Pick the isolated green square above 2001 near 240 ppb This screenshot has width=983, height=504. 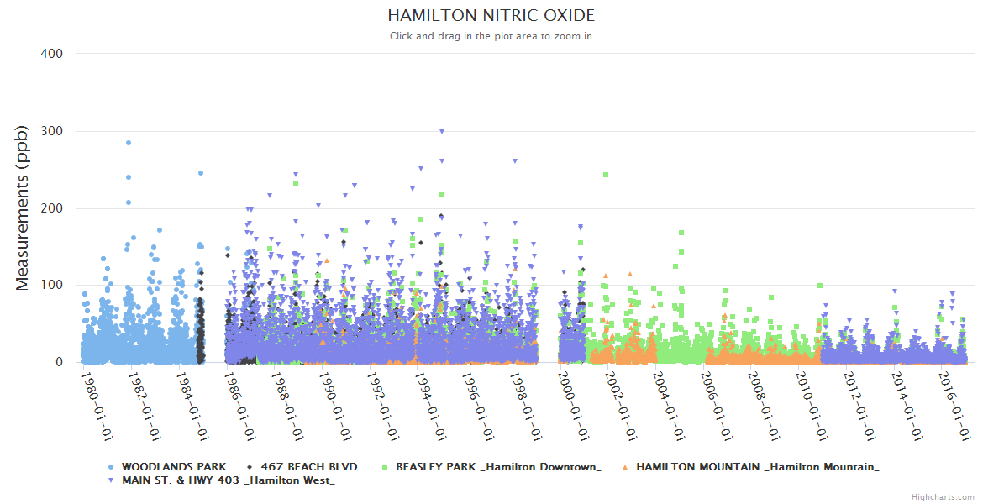[x=606, y=175]
